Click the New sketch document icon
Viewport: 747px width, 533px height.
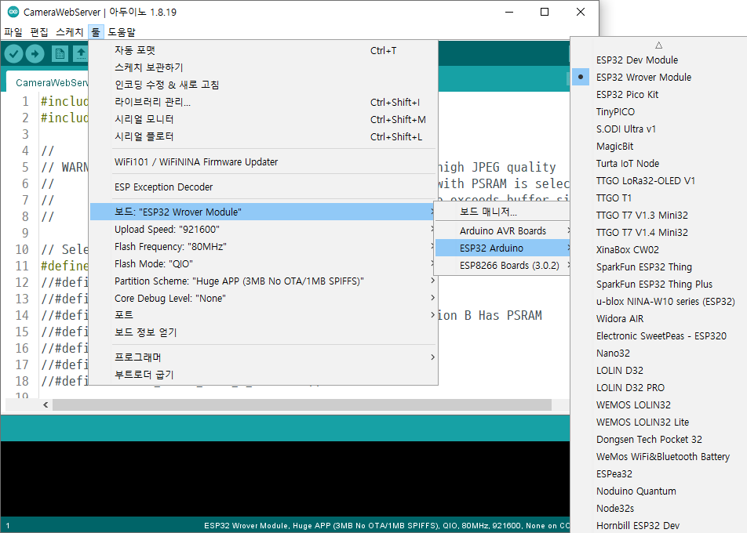(60, 54)
